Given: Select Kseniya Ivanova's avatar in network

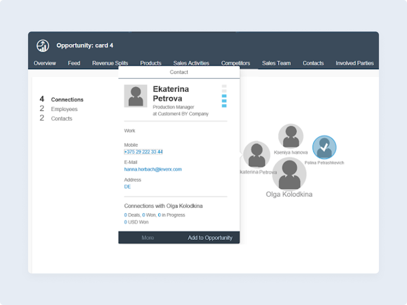Looking at the screenshot, I should point(291,136).
